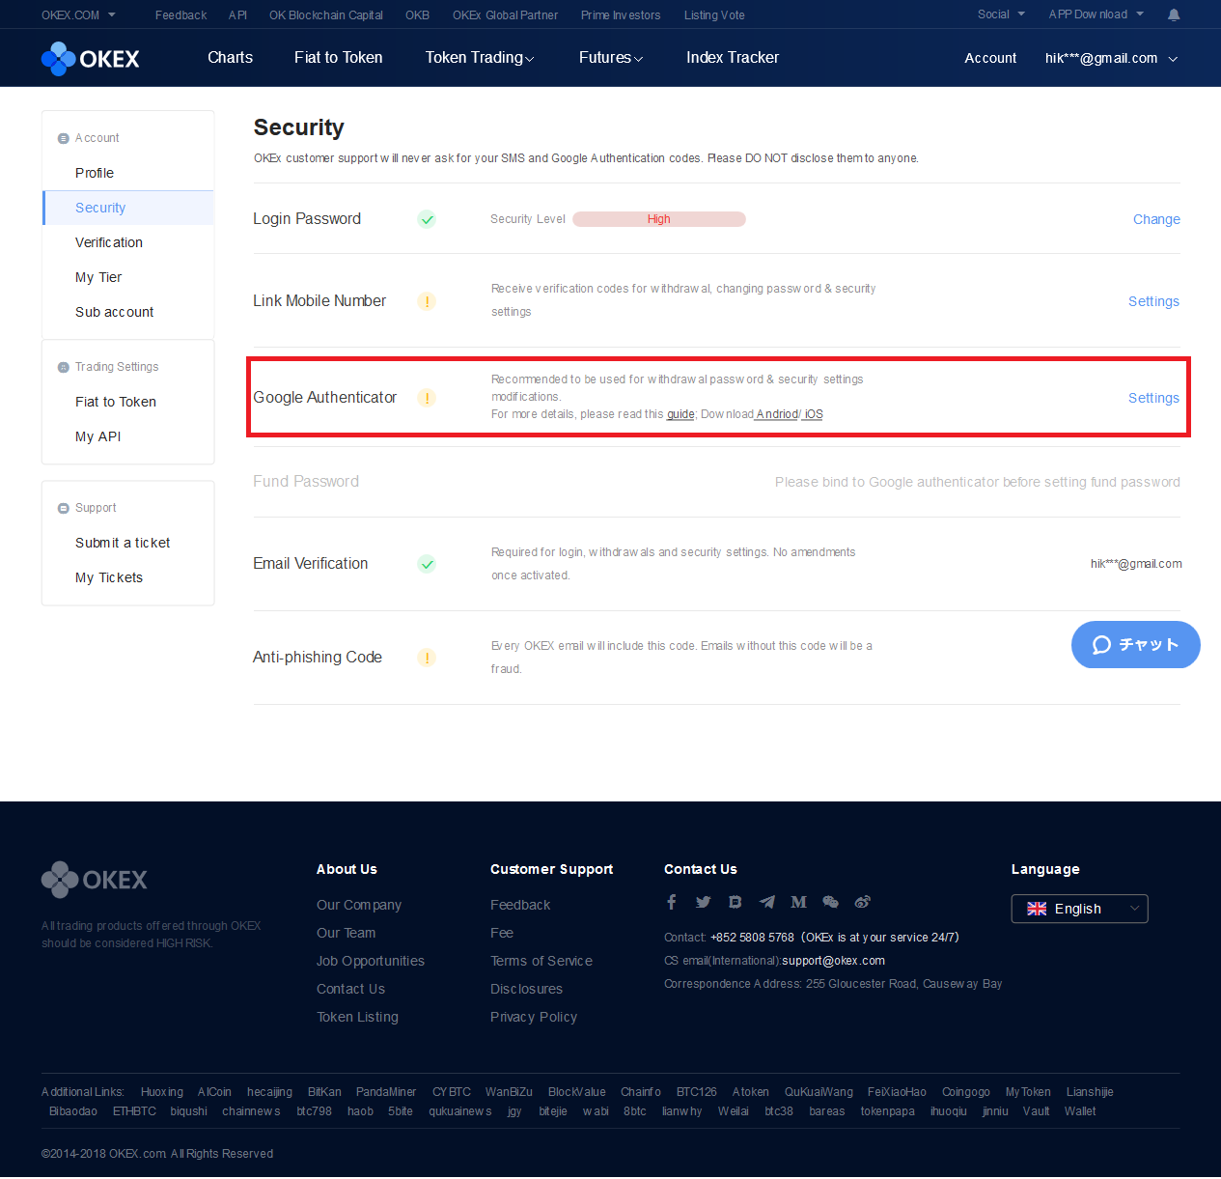Open My Tickets in the sidebar
The height and width of the screenshot is (1179, 1221).
[109, 577]
